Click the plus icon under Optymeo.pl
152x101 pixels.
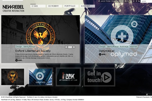100,54
